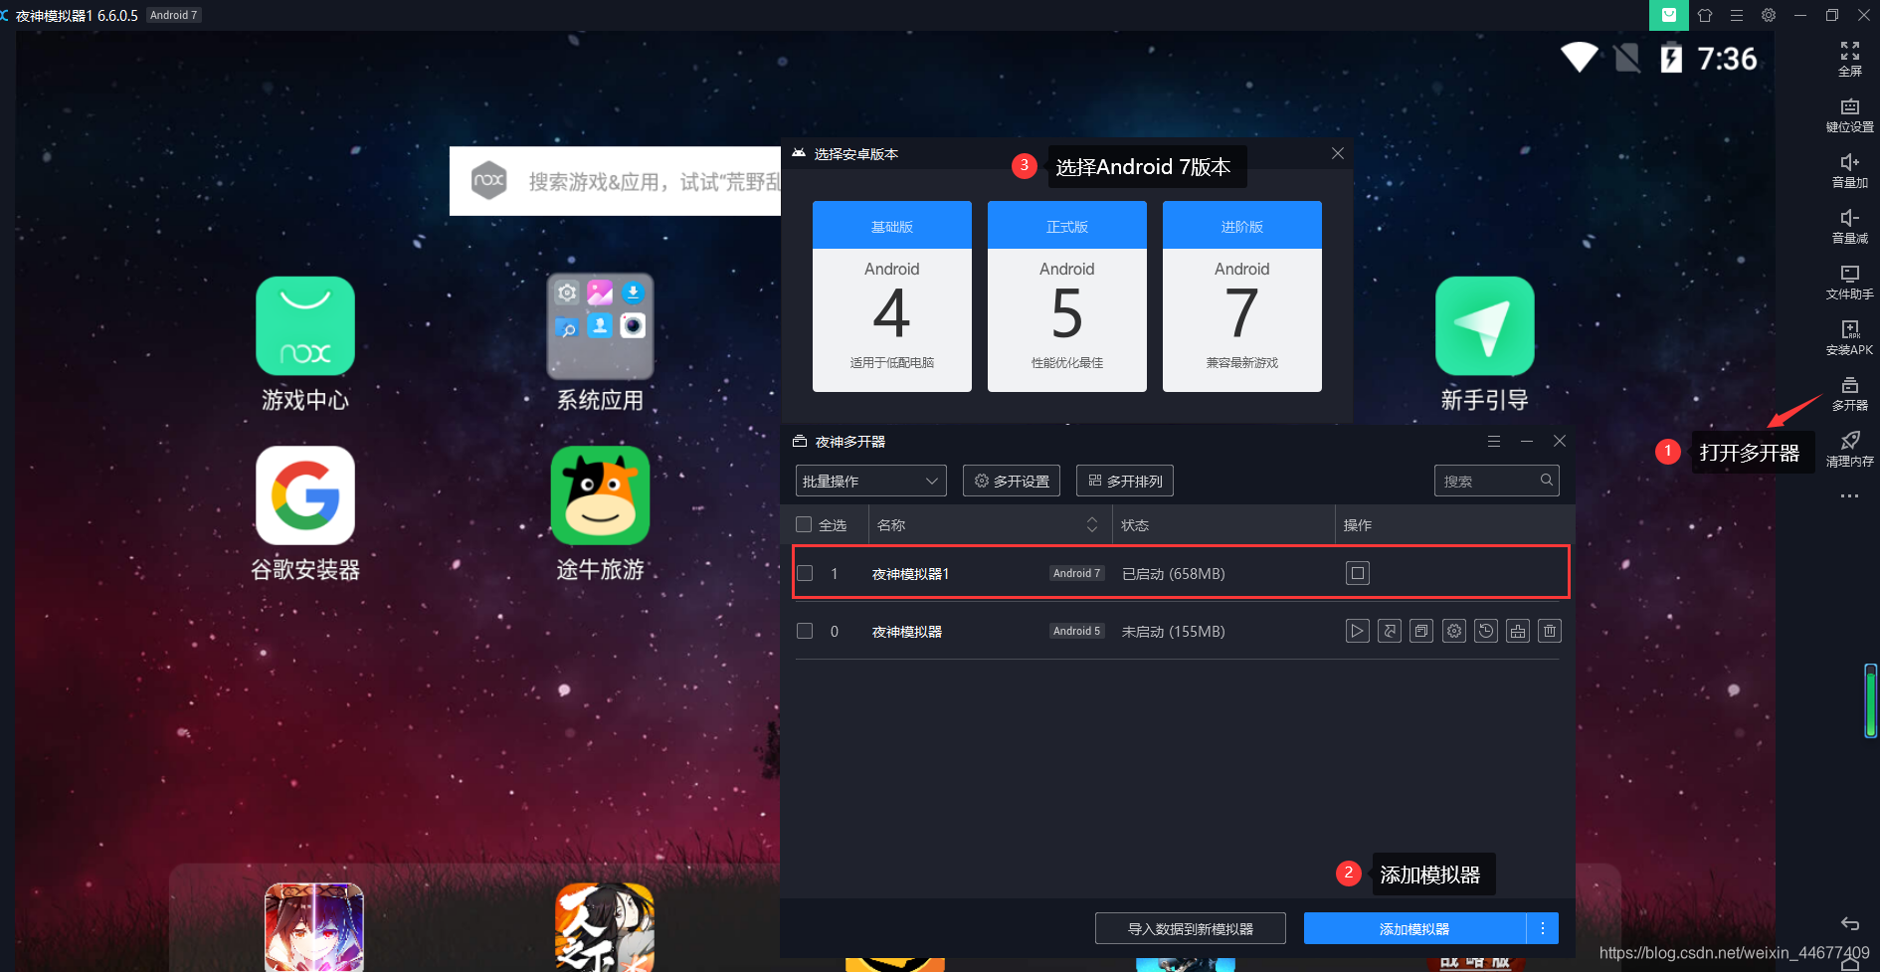Open the anime girl game icon in the dock
Viewport: 1880px width, 972px height.
314,927
